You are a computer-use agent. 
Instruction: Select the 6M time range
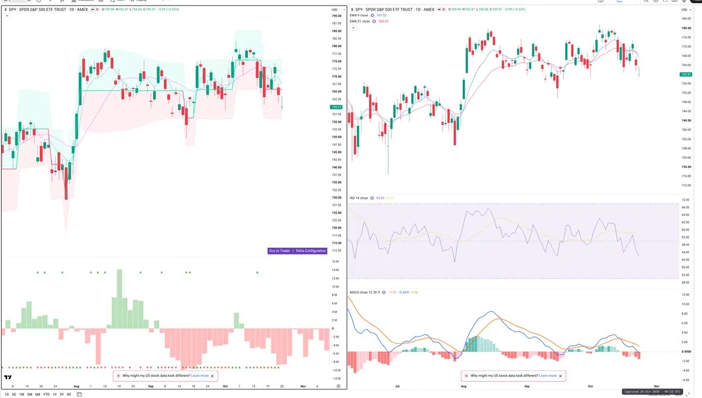coord(37,394)
